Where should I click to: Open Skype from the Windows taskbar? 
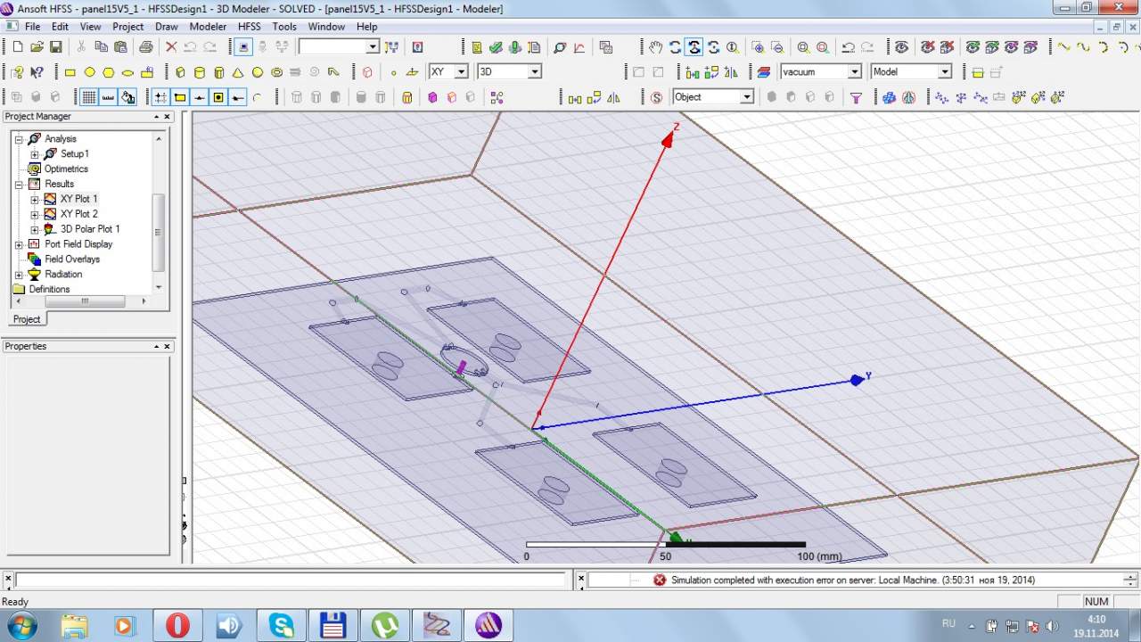pyautogui.click(x=282, y=625)
